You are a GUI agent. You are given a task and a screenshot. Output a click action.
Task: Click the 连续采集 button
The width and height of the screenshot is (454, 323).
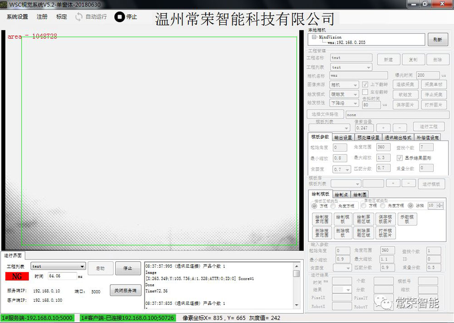pos(405,84)
